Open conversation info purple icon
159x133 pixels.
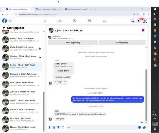click(x=143, y=30)
